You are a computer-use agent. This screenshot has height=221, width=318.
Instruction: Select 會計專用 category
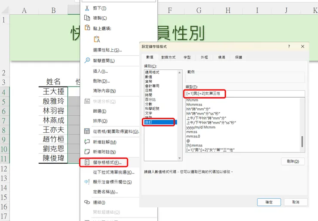coord(152,86)
